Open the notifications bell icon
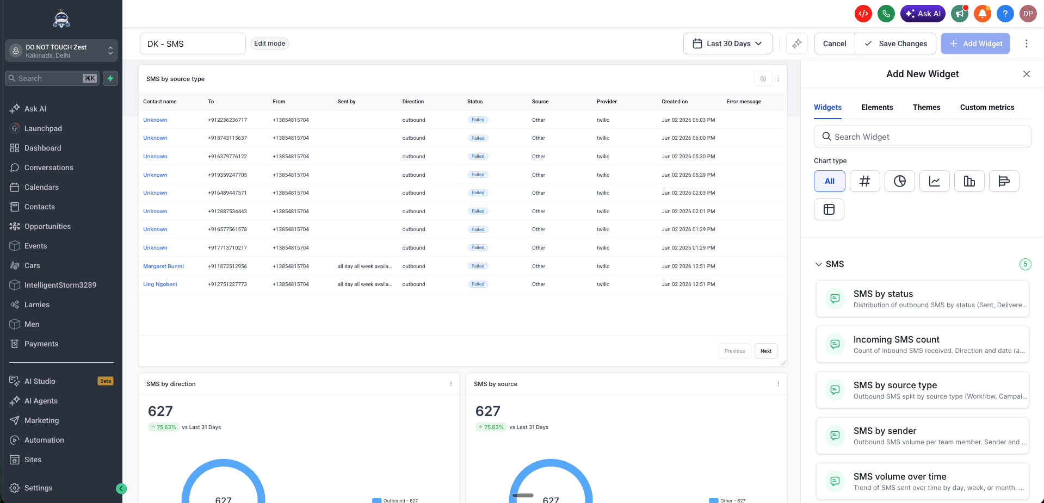This screenshot has width=1044, height=503. [982, 14]
